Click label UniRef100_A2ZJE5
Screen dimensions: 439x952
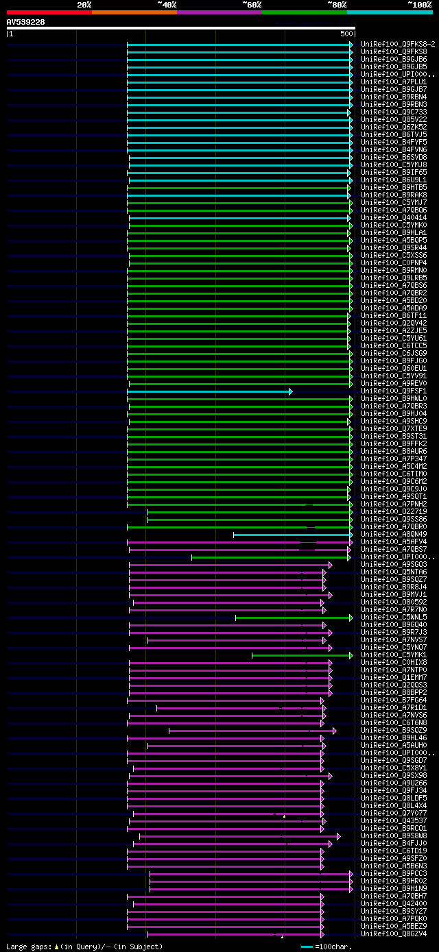(x=394, y=331)
